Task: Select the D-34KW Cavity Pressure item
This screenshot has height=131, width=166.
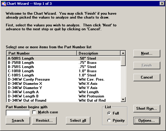Action: tap(64, 79)
